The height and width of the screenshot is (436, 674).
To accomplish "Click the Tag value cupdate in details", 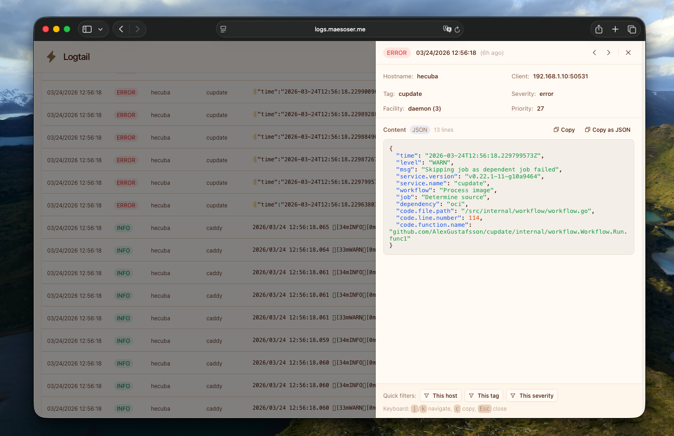I will pyautogui.click(x=410, y=94).
